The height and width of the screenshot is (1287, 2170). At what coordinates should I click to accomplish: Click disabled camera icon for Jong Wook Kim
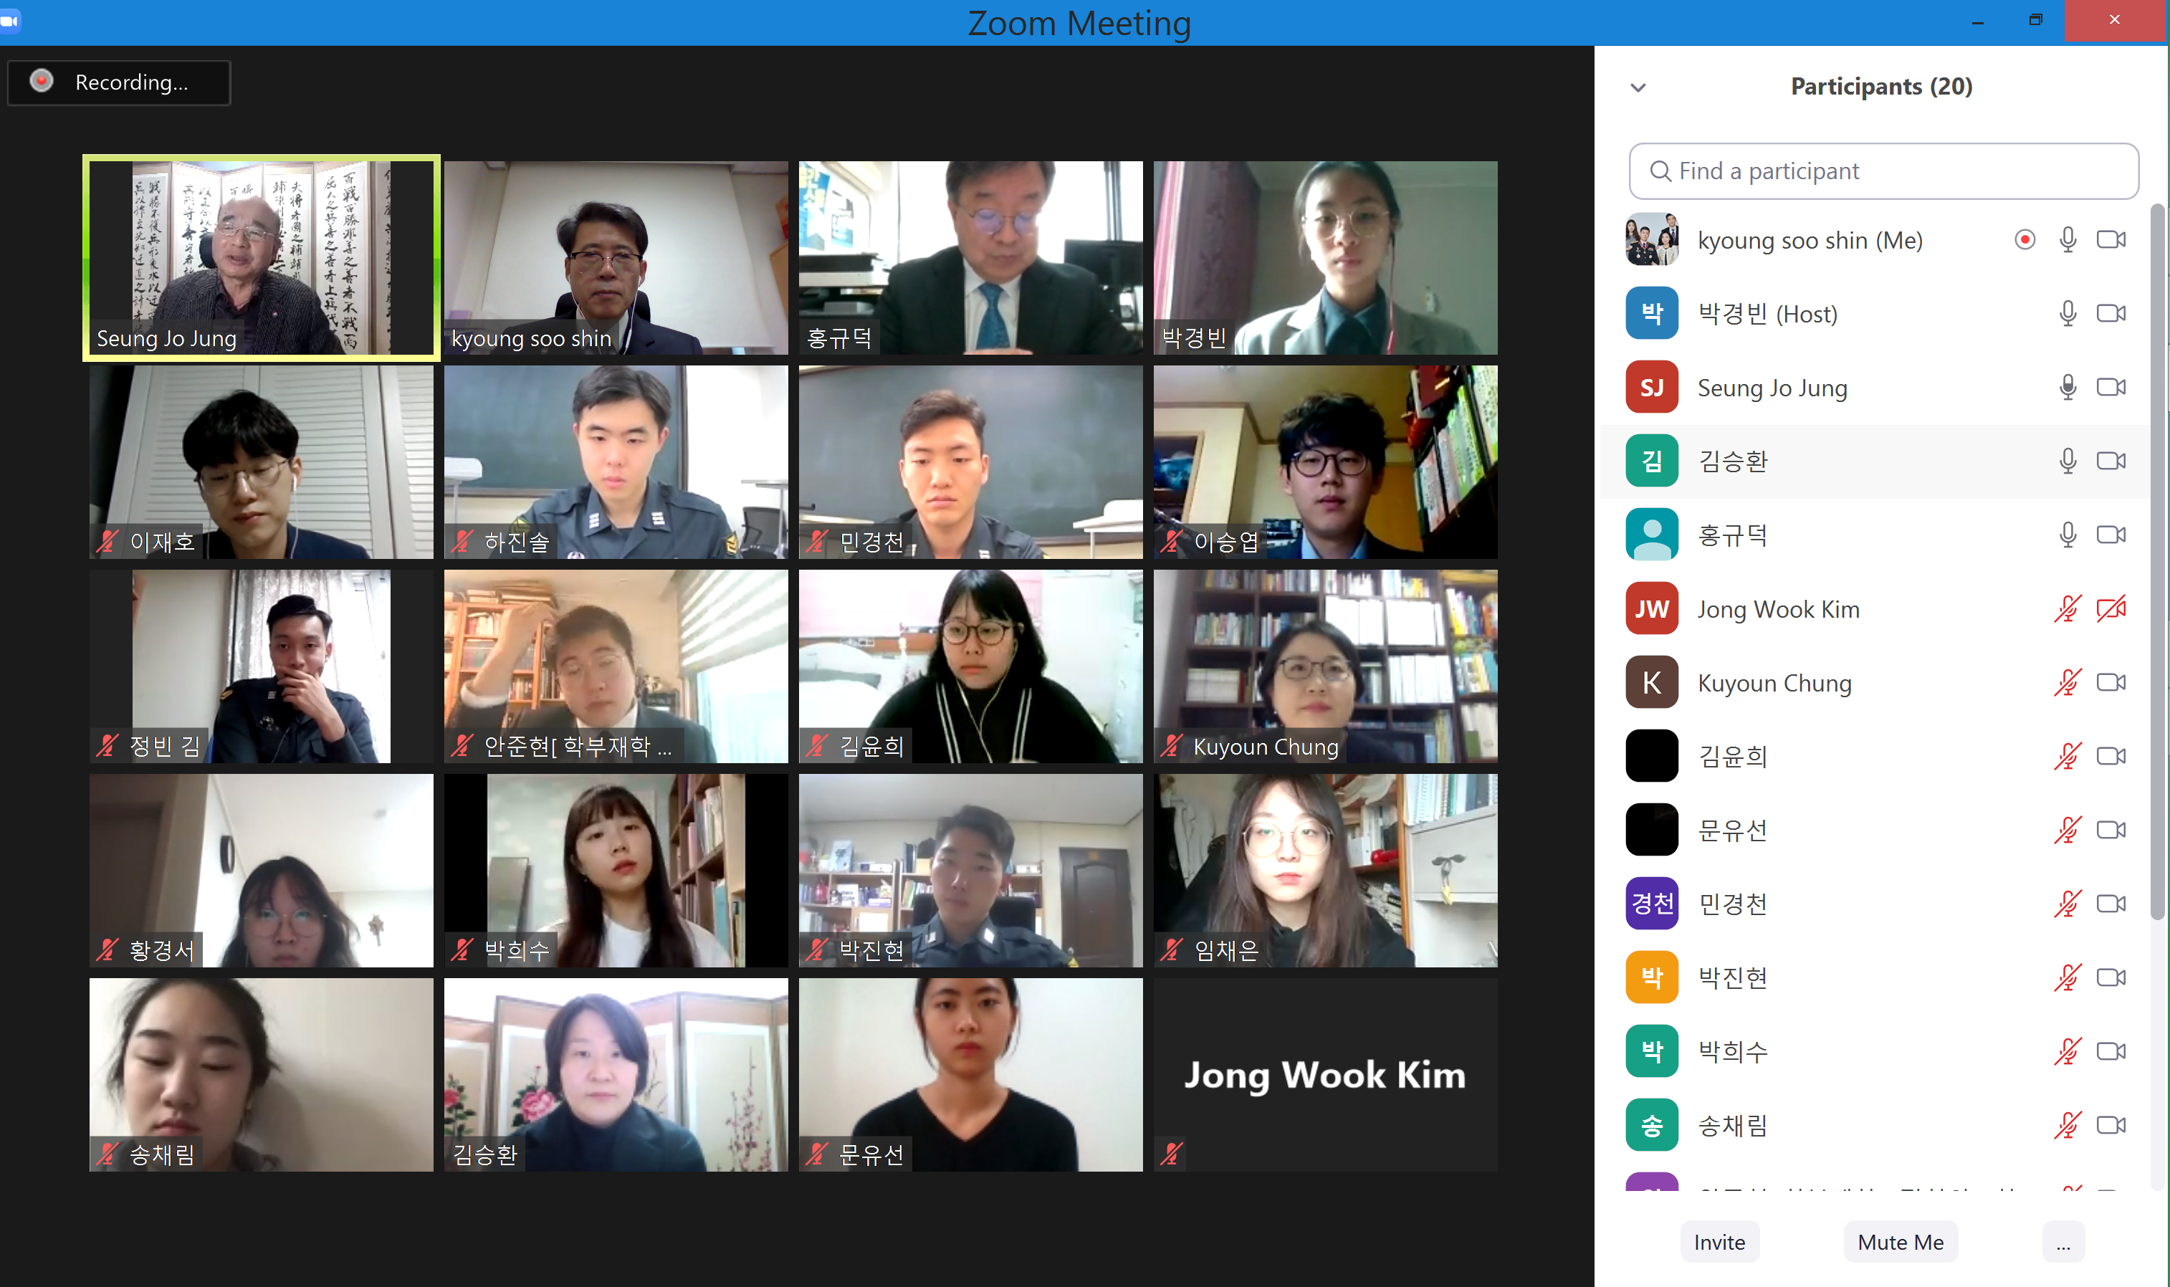tap(2111, 609)
